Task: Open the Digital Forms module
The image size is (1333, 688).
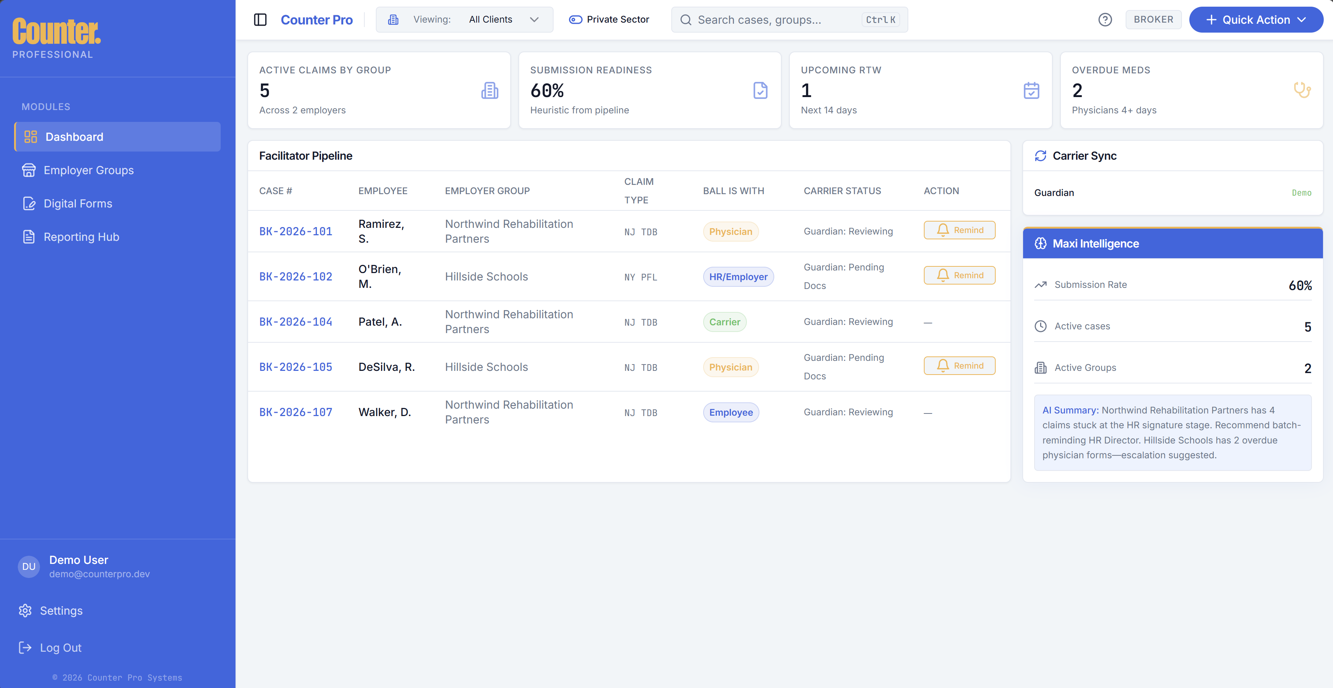Action: point(78,203)
